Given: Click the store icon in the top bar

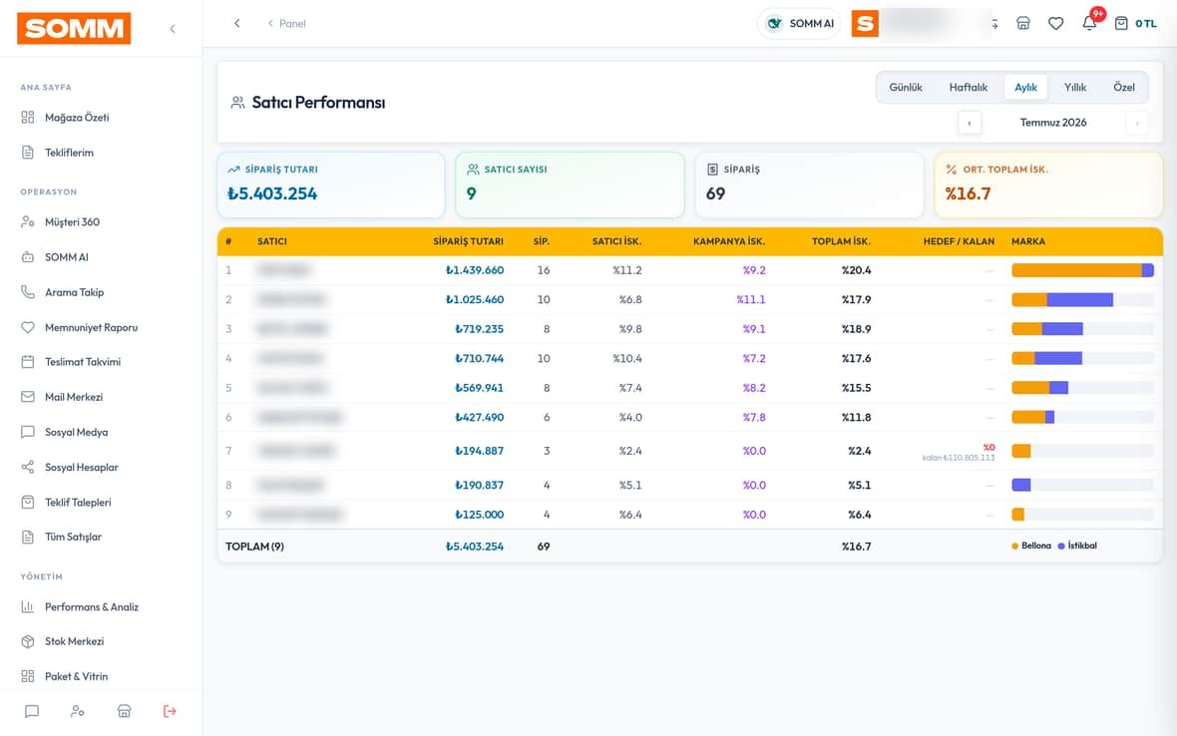Looking at the screenshot, I should coord(1022,23).
